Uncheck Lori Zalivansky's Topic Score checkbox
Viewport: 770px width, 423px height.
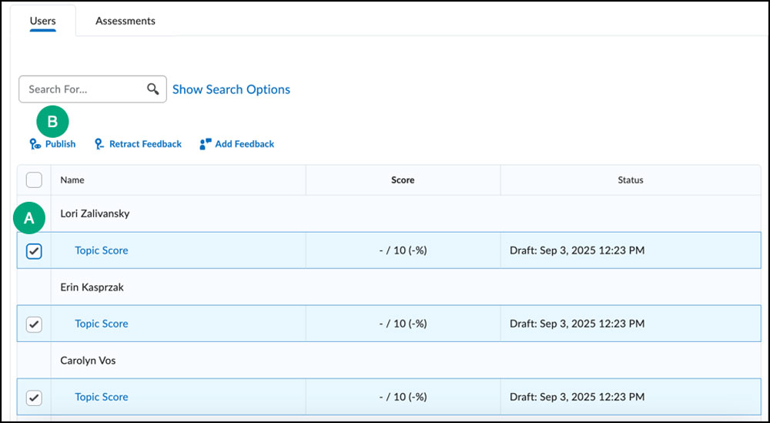(x=34, y=251)
